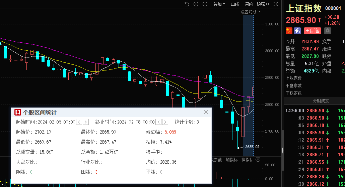Click 加指标 to add an indicator
The height and width of the screenshot is (187, 345).
click(x=231, y=160)
